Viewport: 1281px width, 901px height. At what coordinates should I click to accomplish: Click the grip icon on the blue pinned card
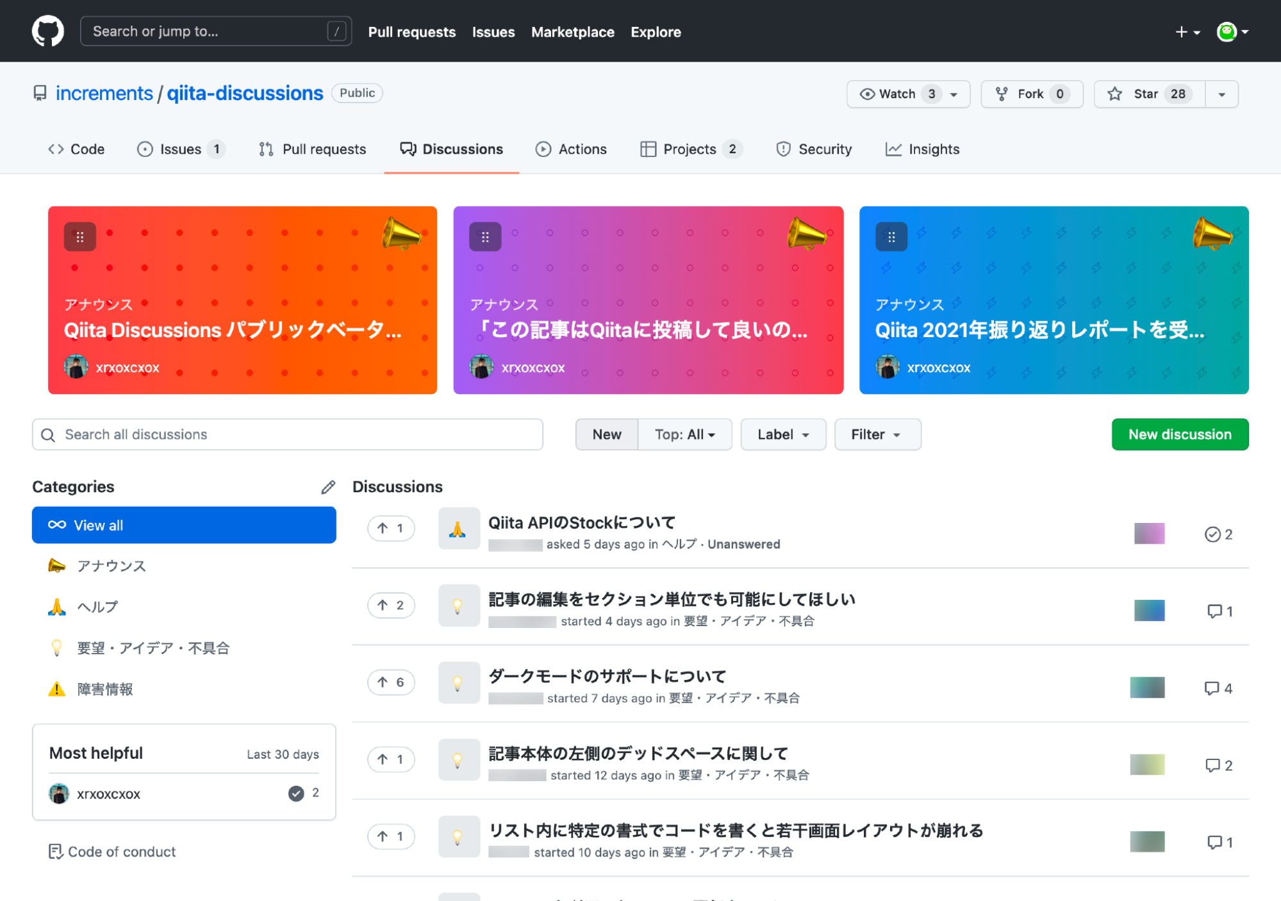tap(891, 237)
